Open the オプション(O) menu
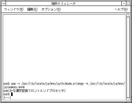This screenshot has width=132, height=103. [x=51, y=9]
